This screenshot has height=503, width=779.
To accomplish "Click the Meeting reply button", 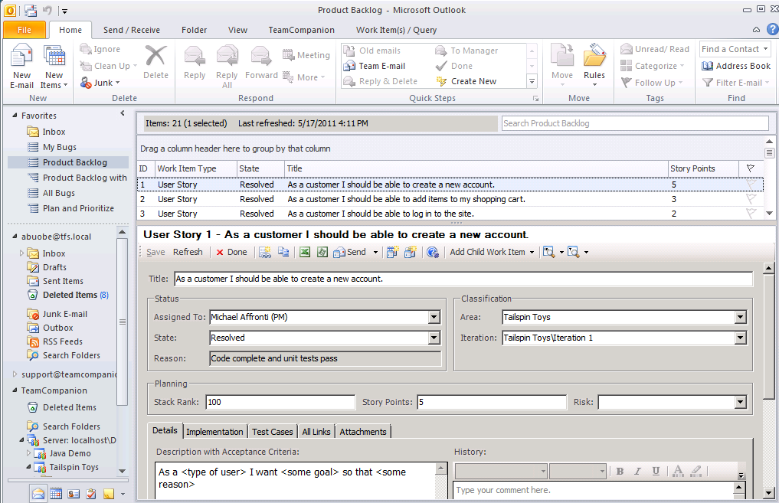I will click(306, 55).
